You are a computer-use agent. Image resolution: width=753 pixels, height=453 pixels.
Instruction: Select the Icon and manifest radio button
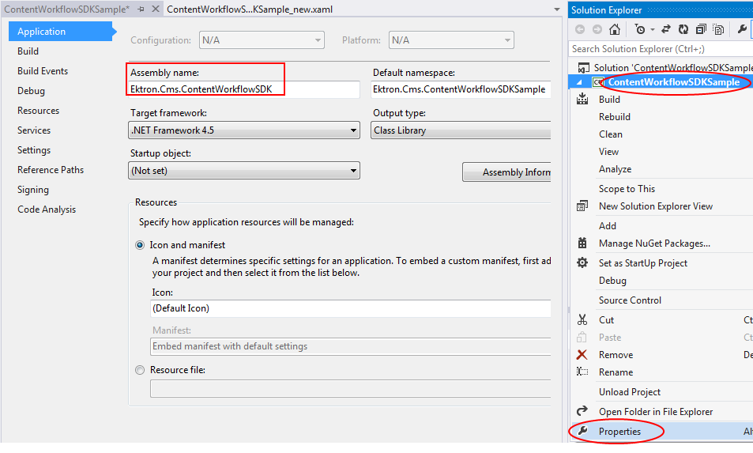point(140,245)
